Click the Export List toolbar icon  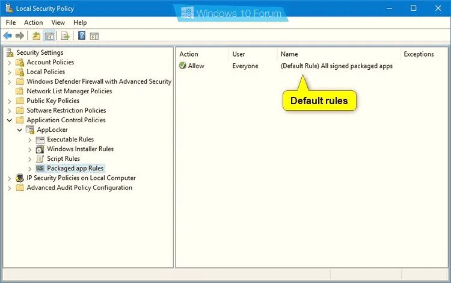[66, 36]
